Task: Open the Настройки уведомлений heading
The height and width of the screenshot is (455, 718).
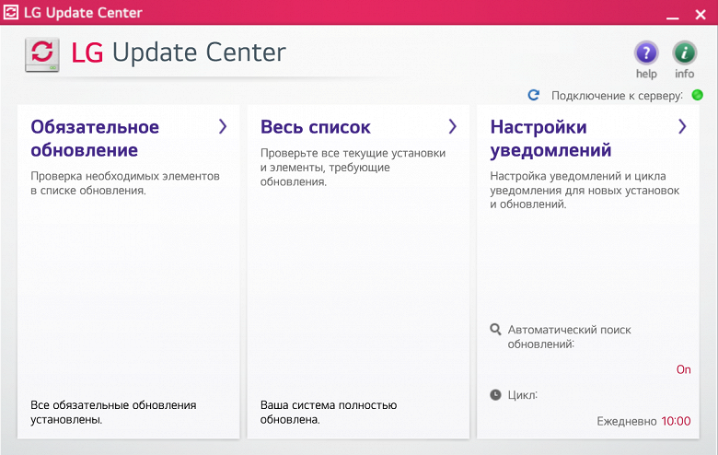Action: (x=550, y=138)
